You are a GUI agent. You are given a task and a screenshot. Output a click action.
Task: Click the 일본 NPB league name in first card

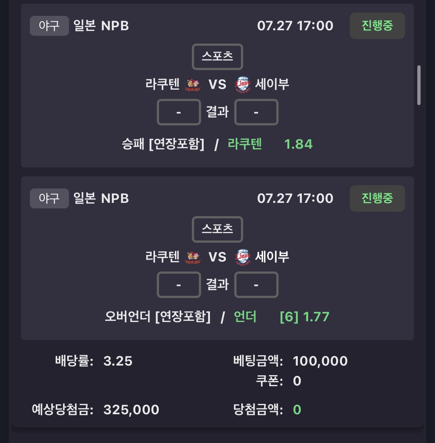pos(101,26)
